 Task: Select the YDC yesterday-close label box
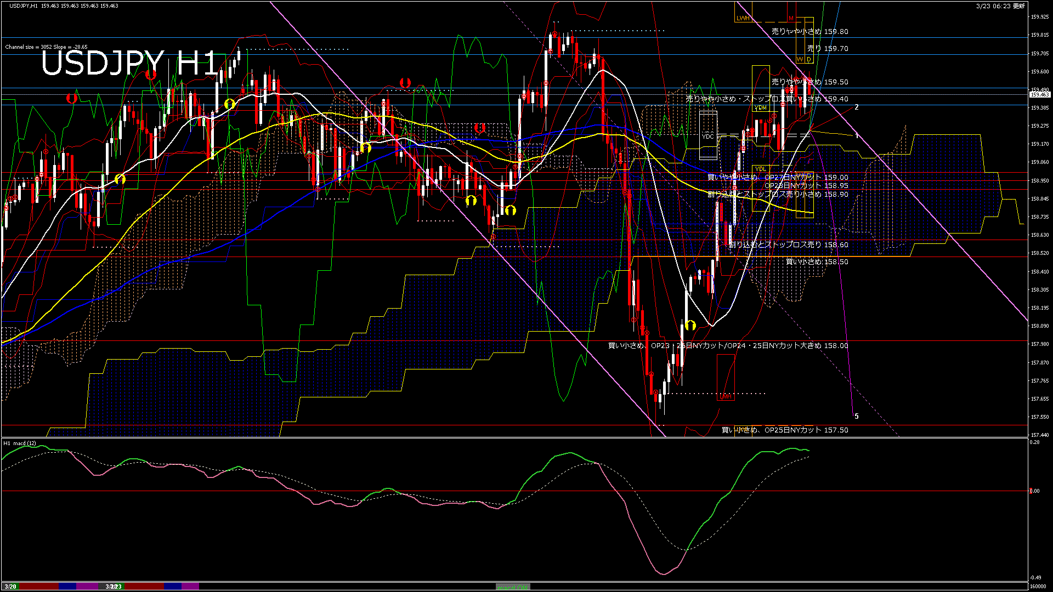(708, 136)
